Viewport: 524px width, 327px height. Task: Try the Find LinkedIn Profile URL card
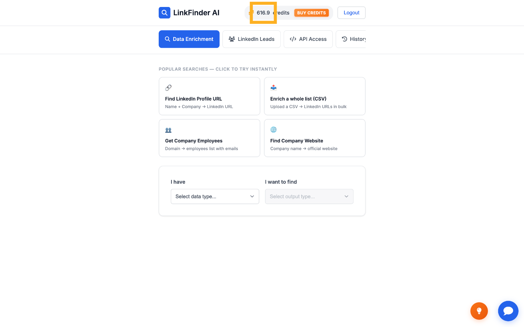click(x=209, y=96)
